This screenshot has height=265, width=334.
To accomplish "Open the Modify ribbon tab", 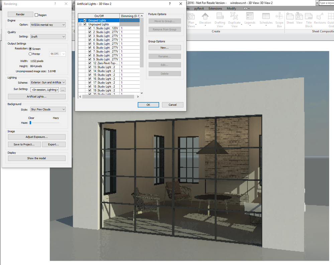I will [231, 8].
